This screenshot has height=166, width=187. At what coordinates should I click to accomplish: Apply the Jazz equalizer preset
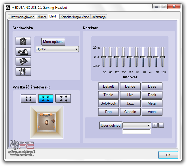tap(130, 103)
